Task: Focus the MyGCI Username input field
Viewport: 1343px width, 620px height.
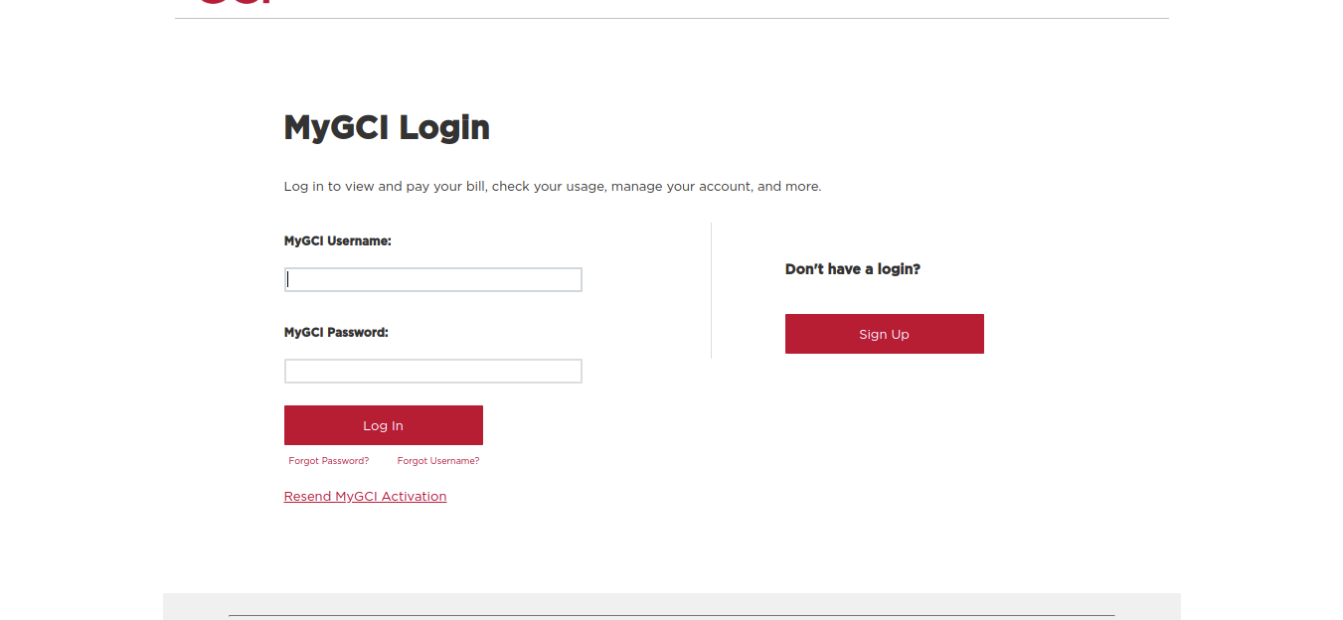Action: point(433,279)
